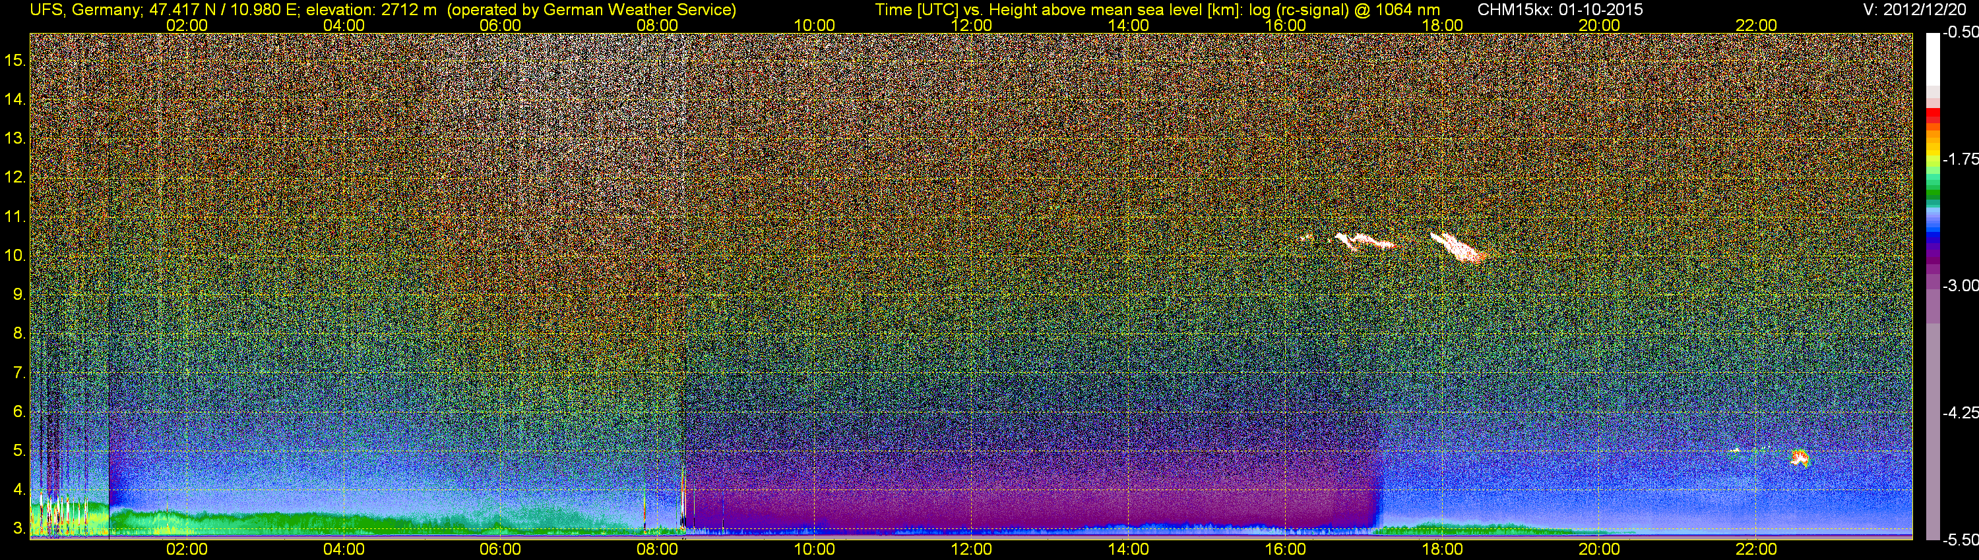Click the 8 km height axis label
The width and height of the screenshot is (1979, 560).
(18, 334)
